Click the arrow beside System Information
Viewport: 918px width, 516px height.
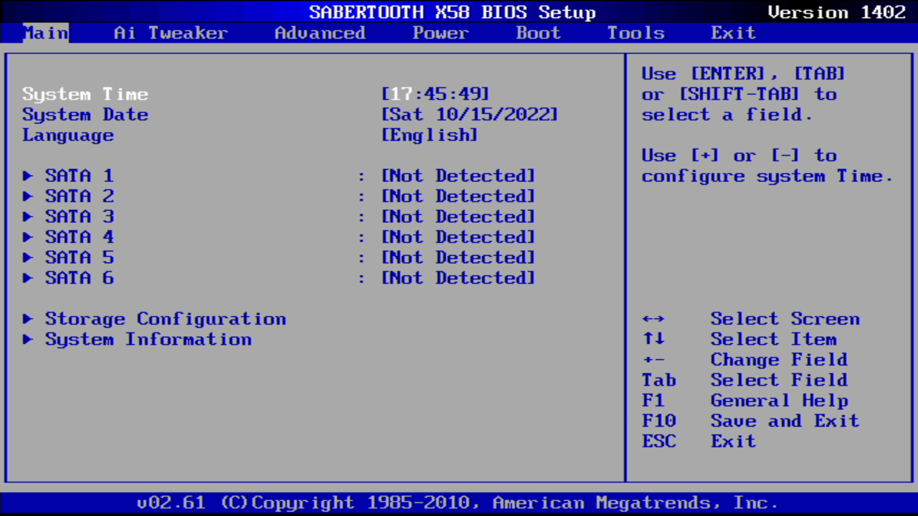tap(28, 339)
